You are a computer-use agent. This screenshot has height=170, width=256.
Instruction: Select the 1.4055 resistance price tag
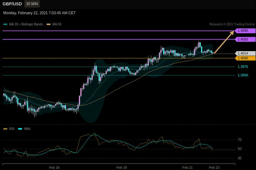(x=245, y=39)
